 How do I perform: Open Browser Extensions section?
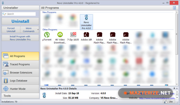(20, 72)
